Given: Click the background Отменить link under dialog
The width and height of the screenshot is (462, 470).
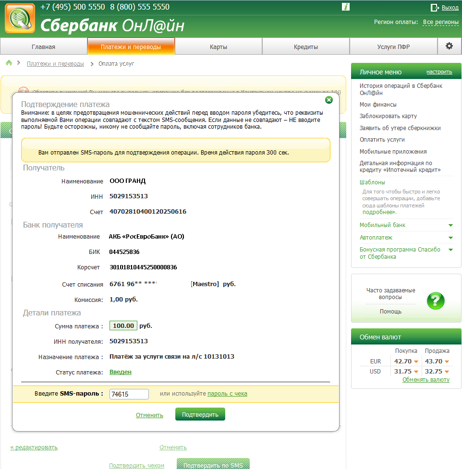Looking at the screenshot, I should coord(173,447).
